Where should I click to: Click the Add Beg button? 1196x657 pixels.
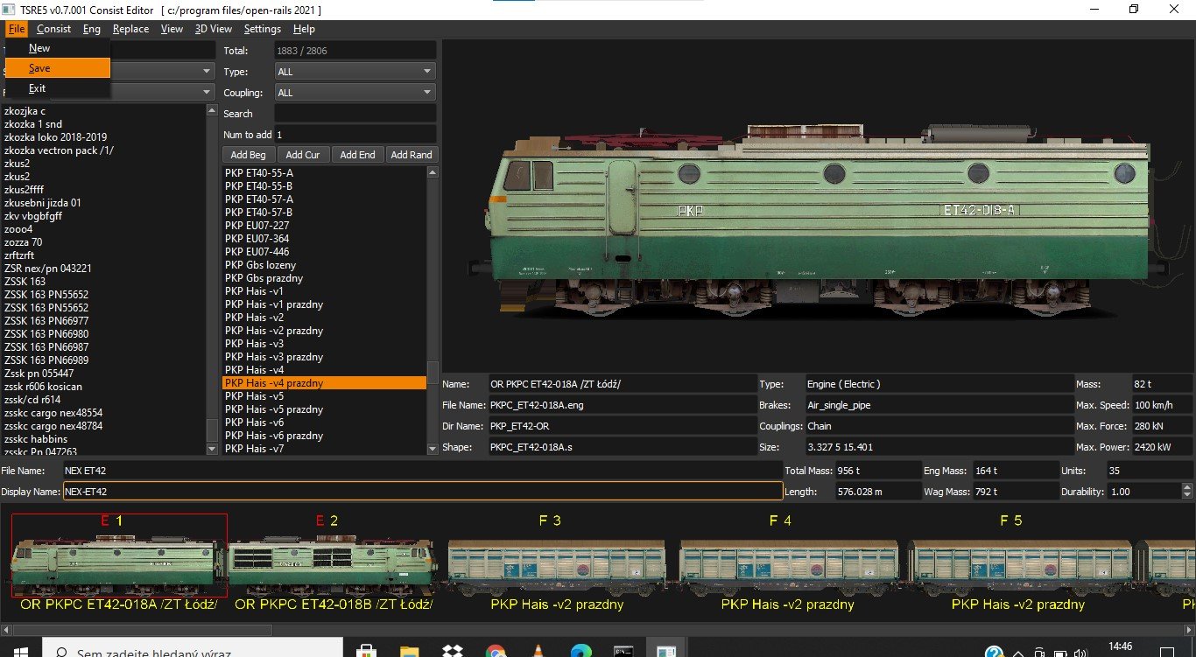pyautogui.click(x=248, y=154)
